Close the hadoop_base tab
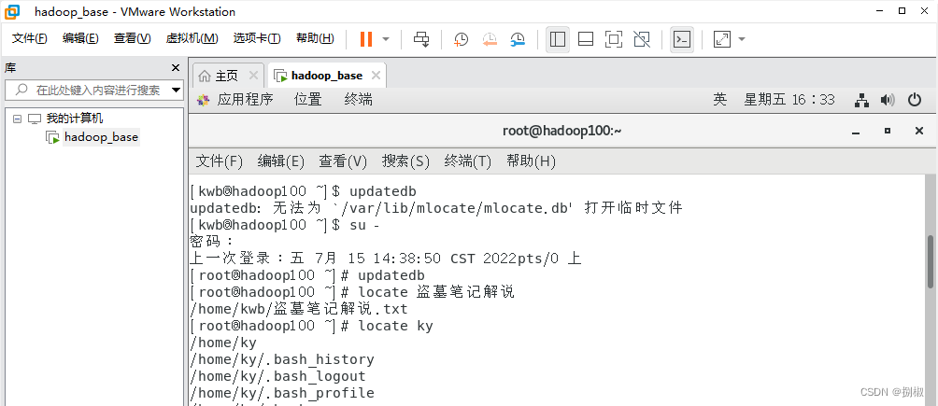This screenshot has width=938, height=406. point(376,76)
